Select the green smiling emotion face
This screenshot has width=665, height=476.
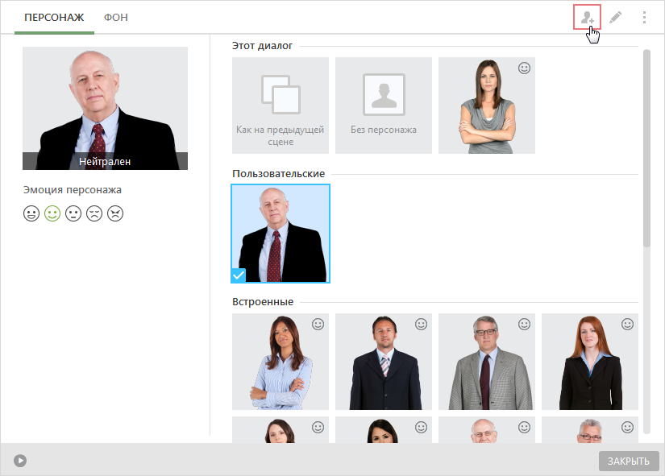(x=52, y=213)
